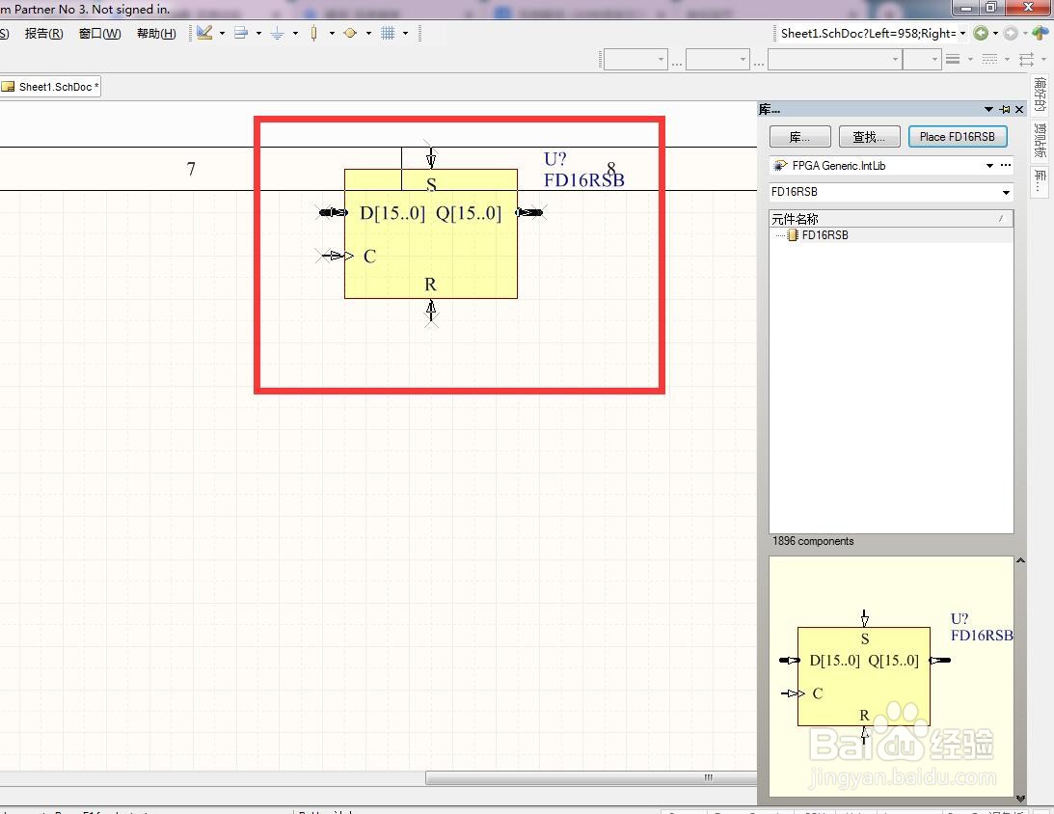The image size is (1054, 814).
Task: Open the 帮助(H) menu
Action: (156, 33)
